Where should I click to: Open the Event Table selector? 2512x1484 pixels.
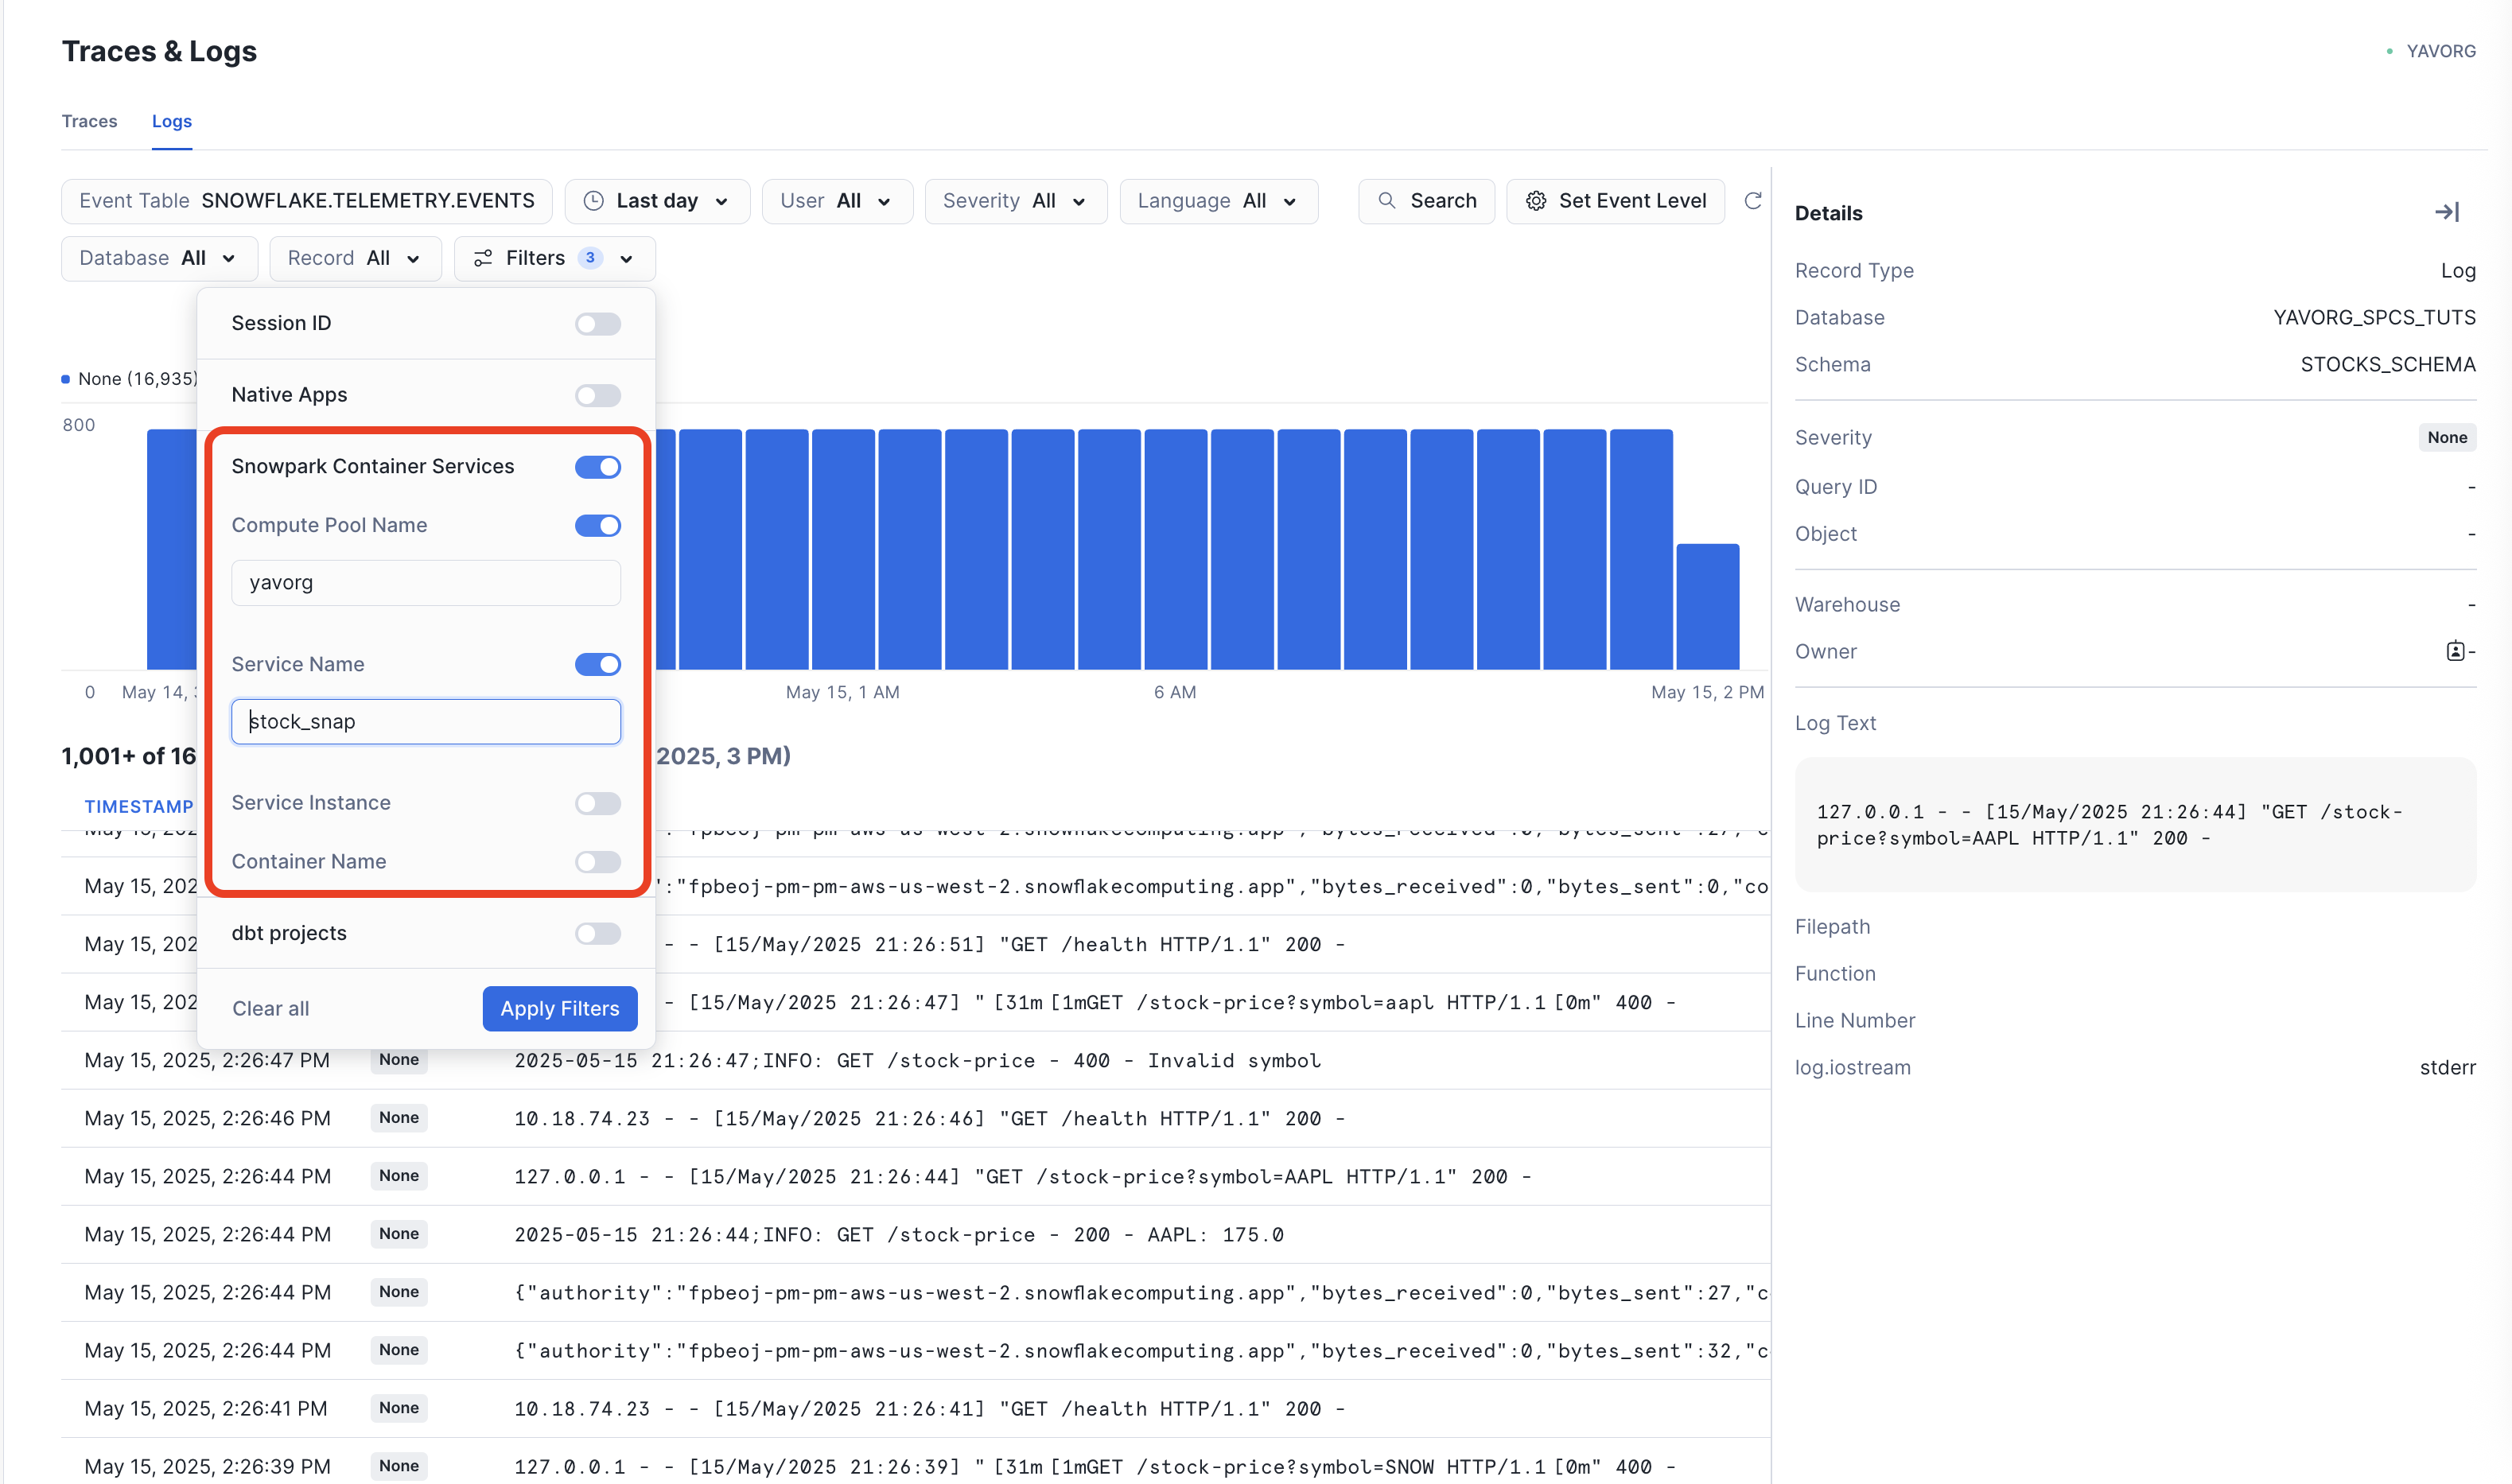307,201
